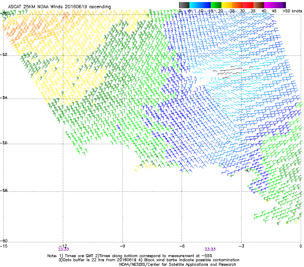
Task: Select the "-54" latitude axis label
Action: coord(4,97)
